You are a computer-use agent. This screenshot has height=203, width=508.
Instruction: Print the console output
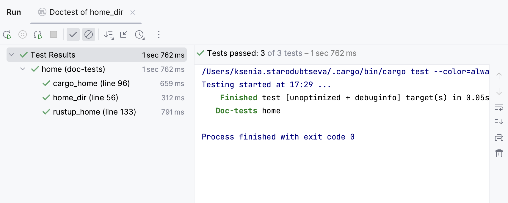coord(499,137)
